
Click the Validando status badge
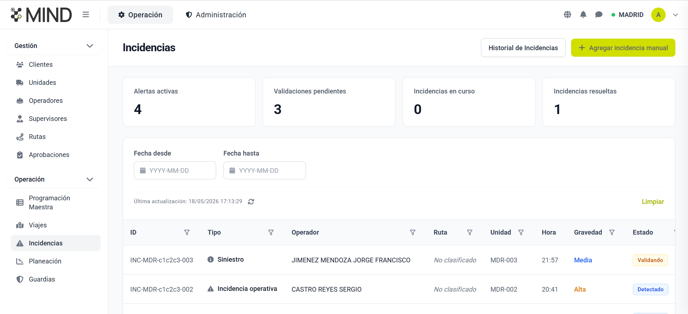pos(650,260)
